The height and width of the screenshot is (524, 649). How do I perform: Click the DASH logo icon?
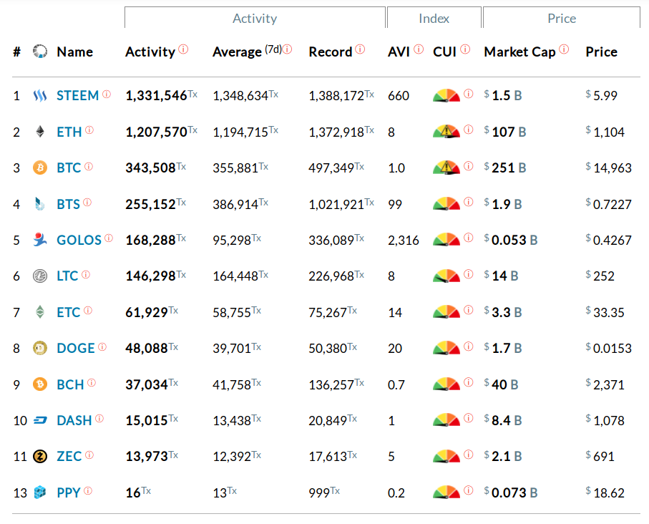click(x=40, y=420)
